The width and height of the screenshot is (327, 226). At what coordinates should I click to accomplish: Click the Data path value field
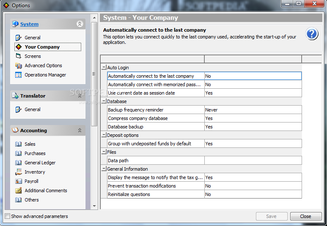pos(253,161)
